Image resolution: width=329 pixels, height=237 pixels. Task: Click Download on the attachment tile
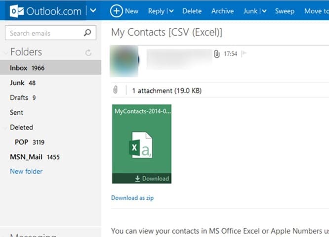click(152, 179)
